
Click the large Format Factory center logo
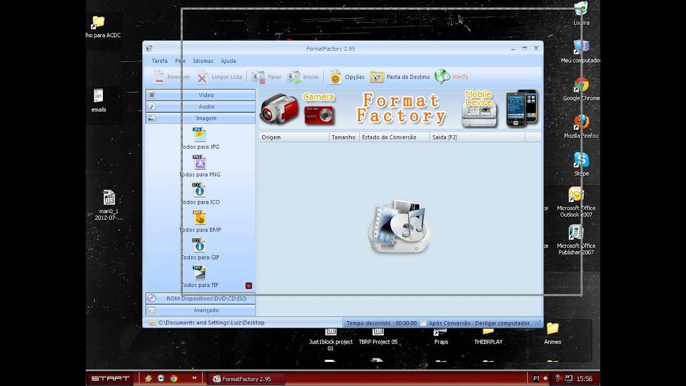click(x=399, y=226)
